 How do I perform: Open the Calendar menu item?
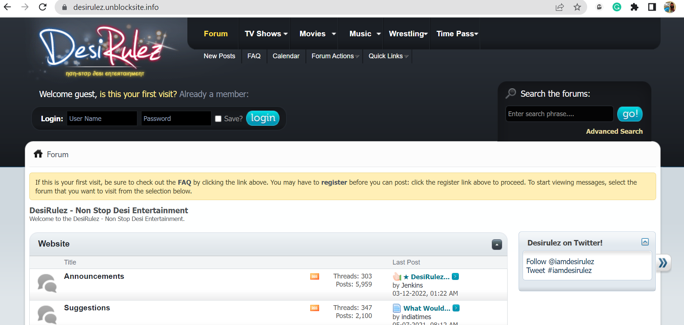(x=286, y=56)
